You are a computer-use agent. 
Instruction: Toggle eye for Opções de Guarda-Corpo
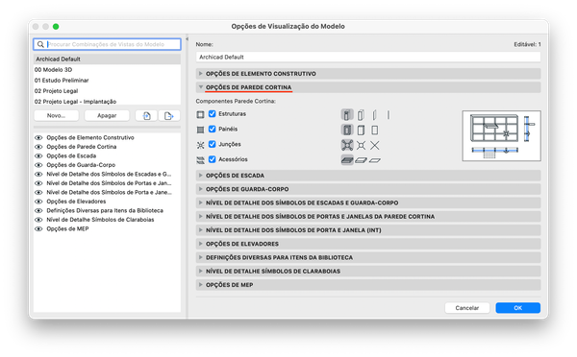[38, 165]
